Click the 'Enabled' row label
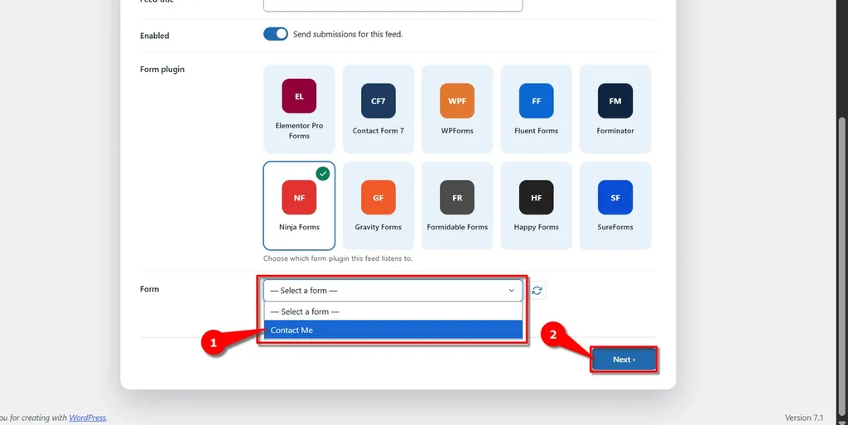Image resolution: width=848 pixels, height=425 pixels. 155,36
